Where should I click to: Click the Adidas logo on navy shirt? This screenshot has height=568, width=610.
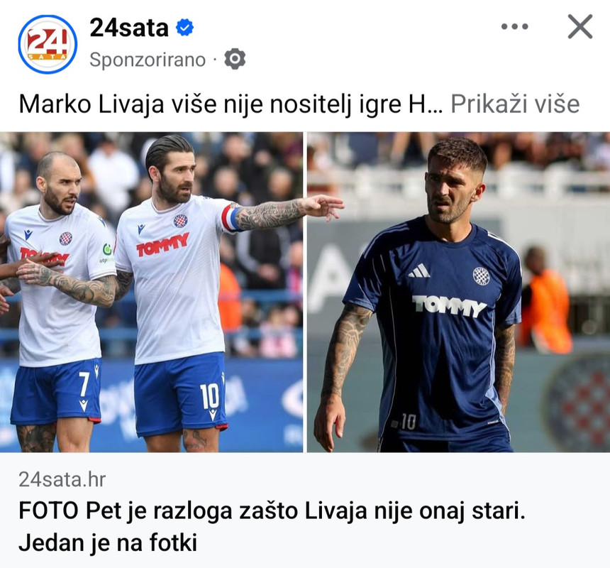click(x=419, y=271)
